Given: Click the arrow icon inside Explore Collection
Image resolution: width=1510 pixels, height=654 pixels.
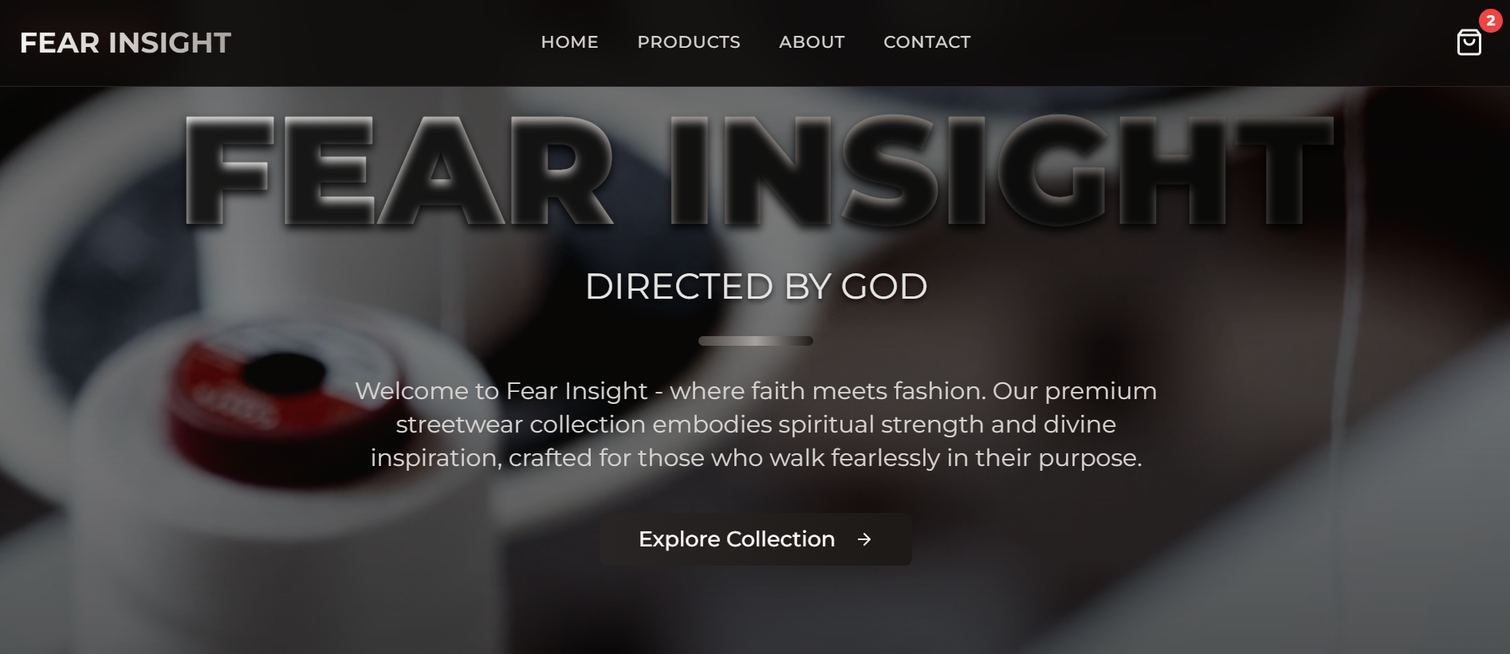Looking at the screenshot, I should click(864, 539).
